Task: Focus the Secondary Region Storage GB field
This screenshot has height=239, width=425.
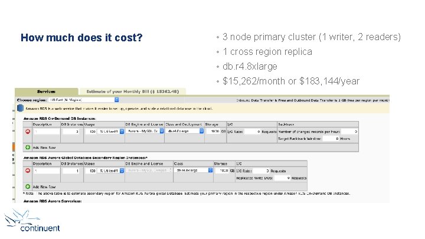Action: point(222,171)
